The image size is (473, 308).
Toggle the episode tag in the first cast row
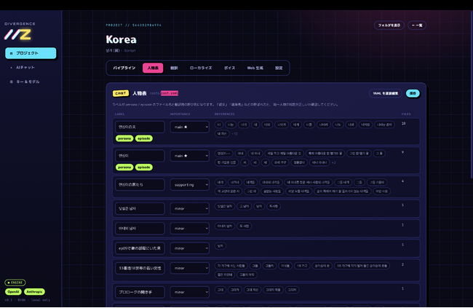click(x=144, y=138)
